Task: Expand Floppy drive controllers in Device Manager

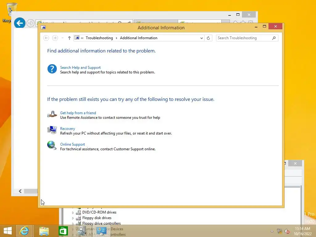Action: tap(73, 223)
